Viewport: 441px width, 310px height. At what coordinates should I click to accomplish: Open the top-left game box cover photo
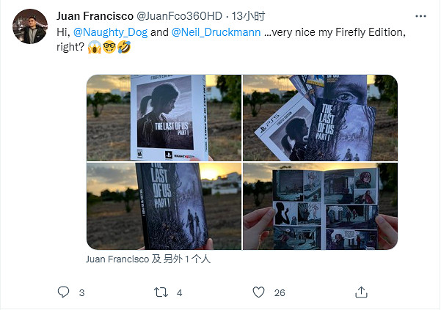pos(164,117)
